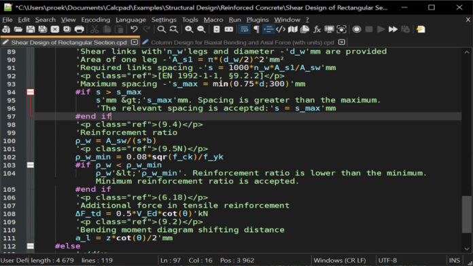
Task: Click the vertical scrollbar thumb
Action: coord(466,214)
